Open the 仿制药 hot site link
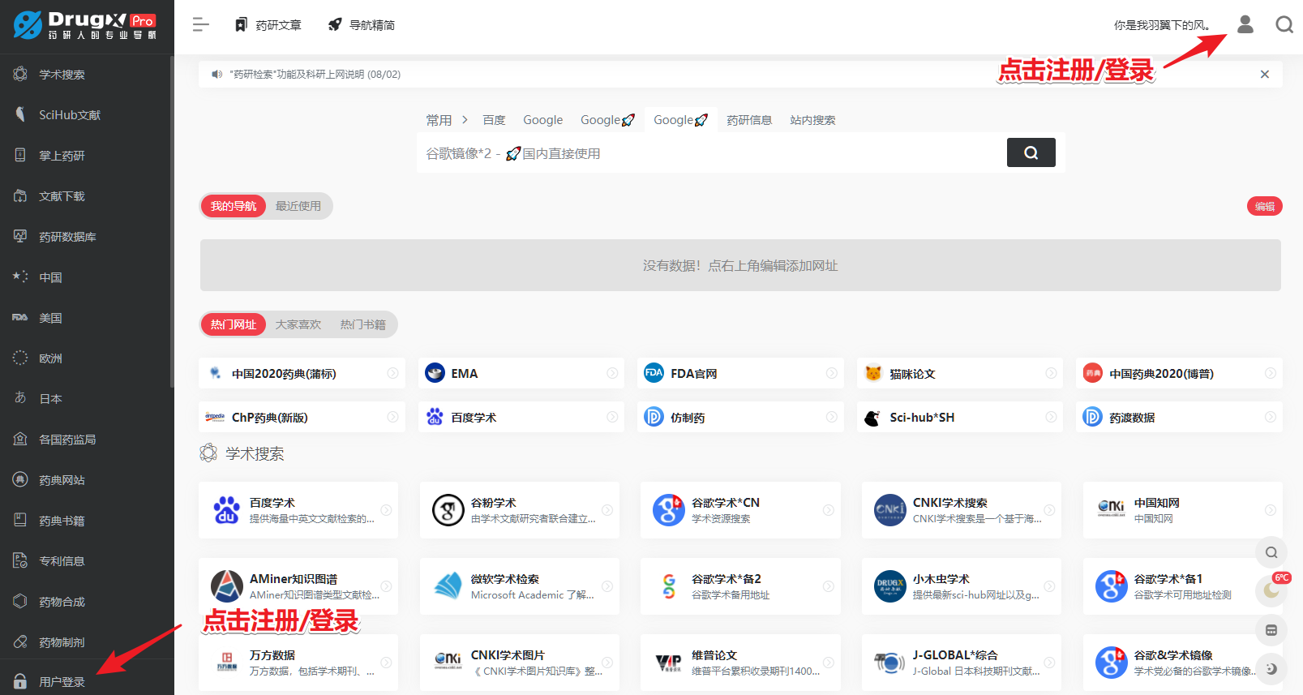Viewport: 1303px width, 695px height. point(740,417)
